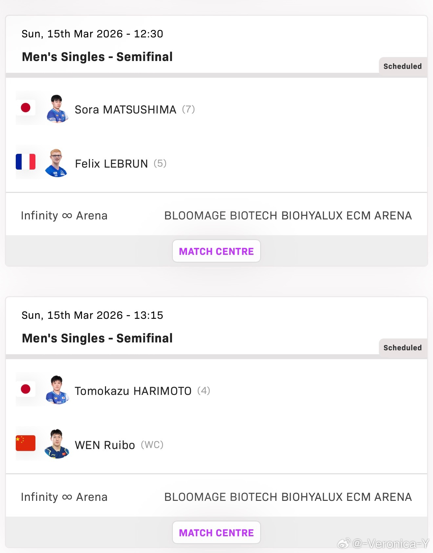Viewport: 433px width, 553px height.
Task: Select the Sora MATSUSHIMA player name
Action: tap(125, 110)
